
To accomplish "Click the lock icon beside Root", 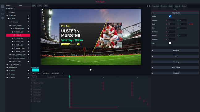I will pyautogui.click(x=11, y=18).
